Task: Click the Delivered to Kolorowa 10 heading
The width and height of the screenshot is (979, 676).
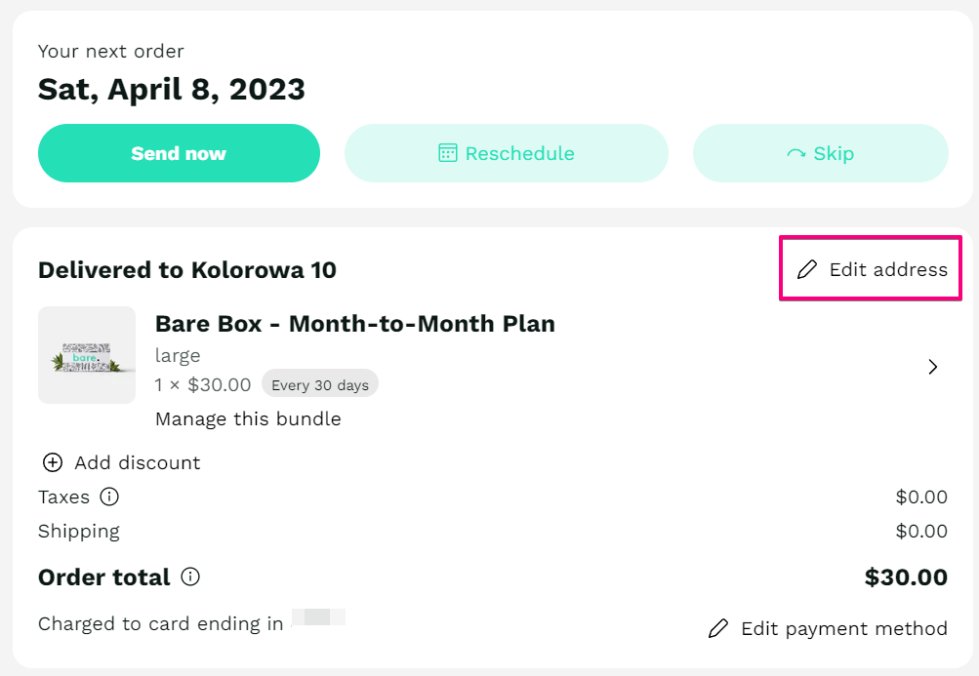Action: [187, 269]
